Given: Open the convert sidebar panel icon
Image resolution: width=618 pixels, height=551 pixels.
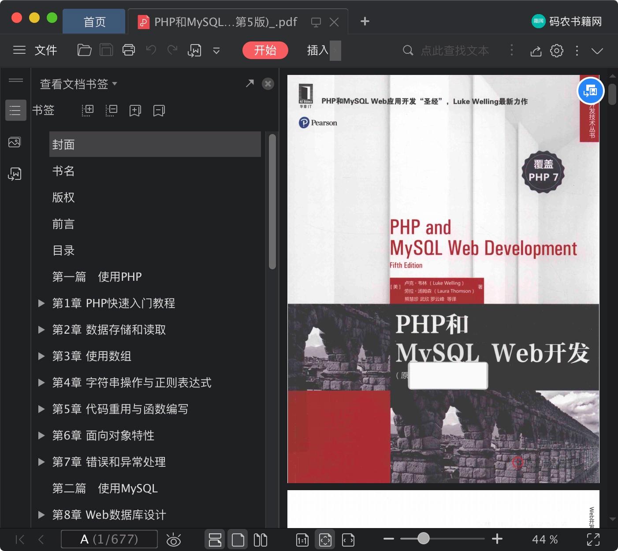Looking at the screenshot, I should [x=15, y=174].
